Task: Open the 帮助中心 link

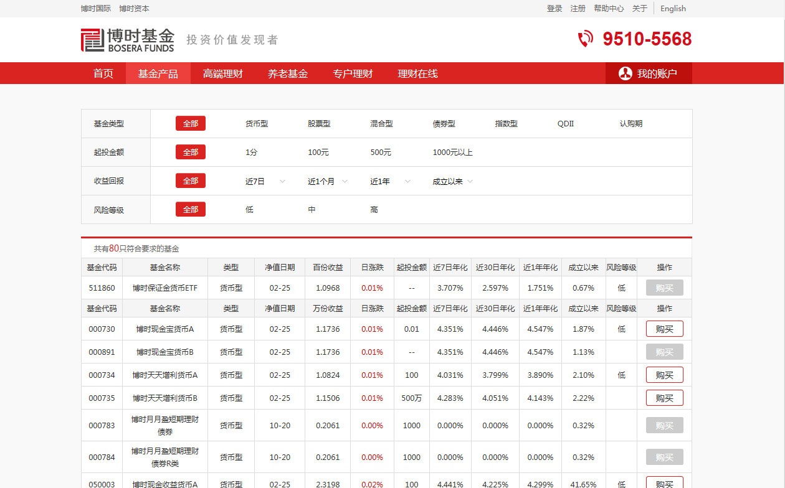Action: coord(609,9)
